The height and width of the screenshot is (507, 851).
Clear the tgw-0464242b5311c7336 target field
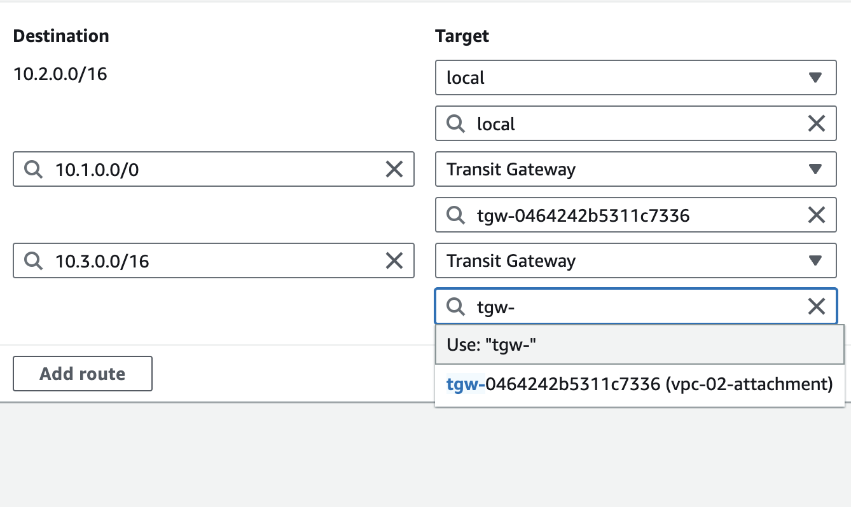point(816,215)
